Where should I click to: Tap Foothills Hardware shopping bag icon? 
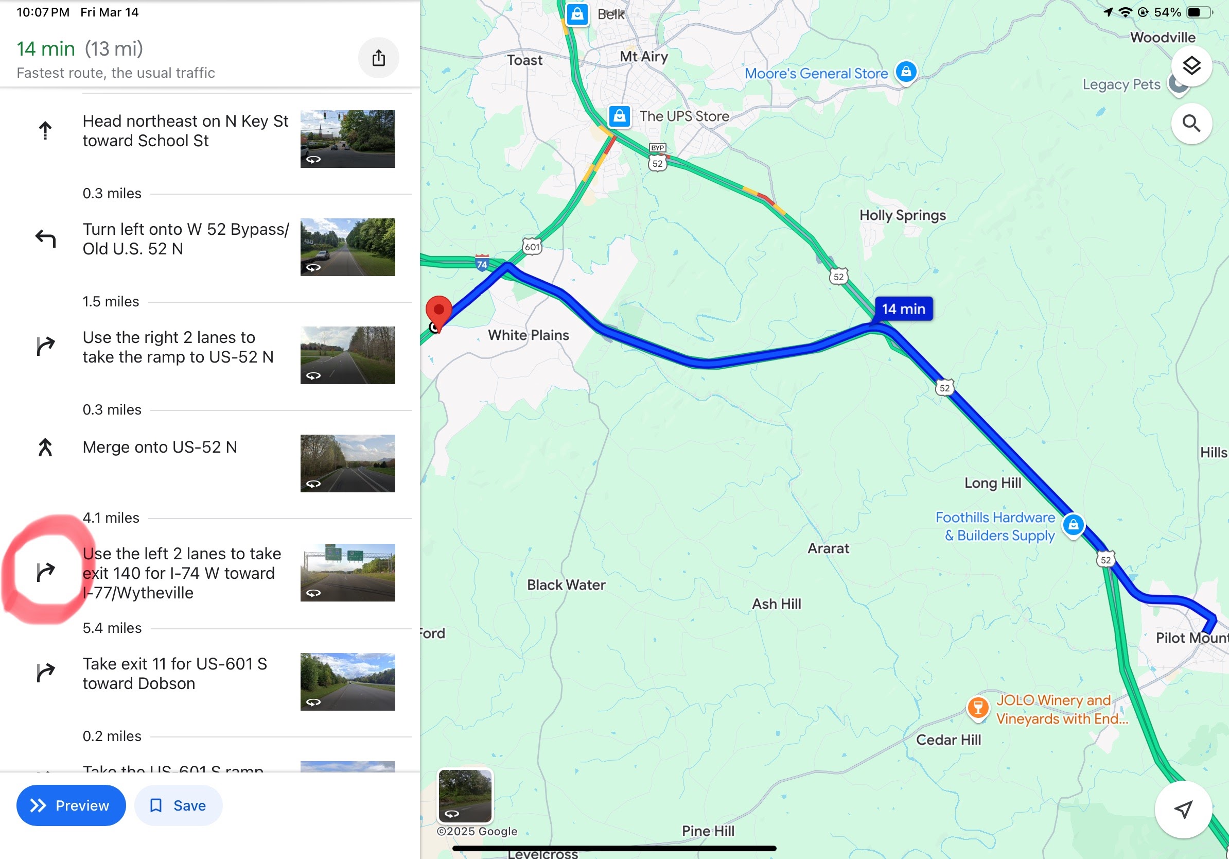pos(1073,525)
